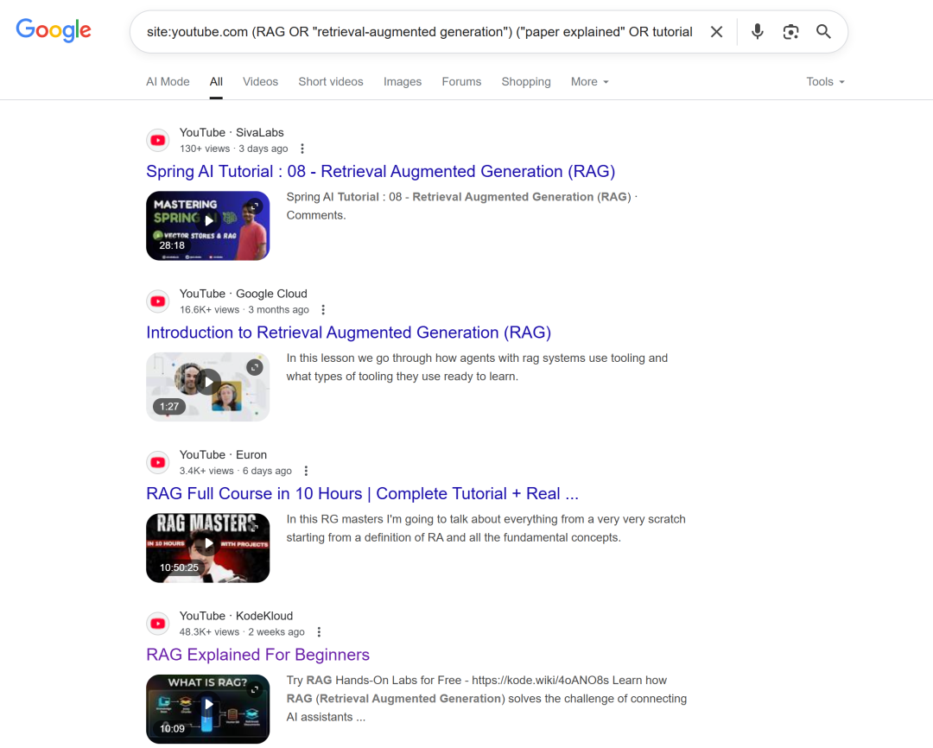
Task: Expand the Tools dropdown
Action: tap(825, 81)
